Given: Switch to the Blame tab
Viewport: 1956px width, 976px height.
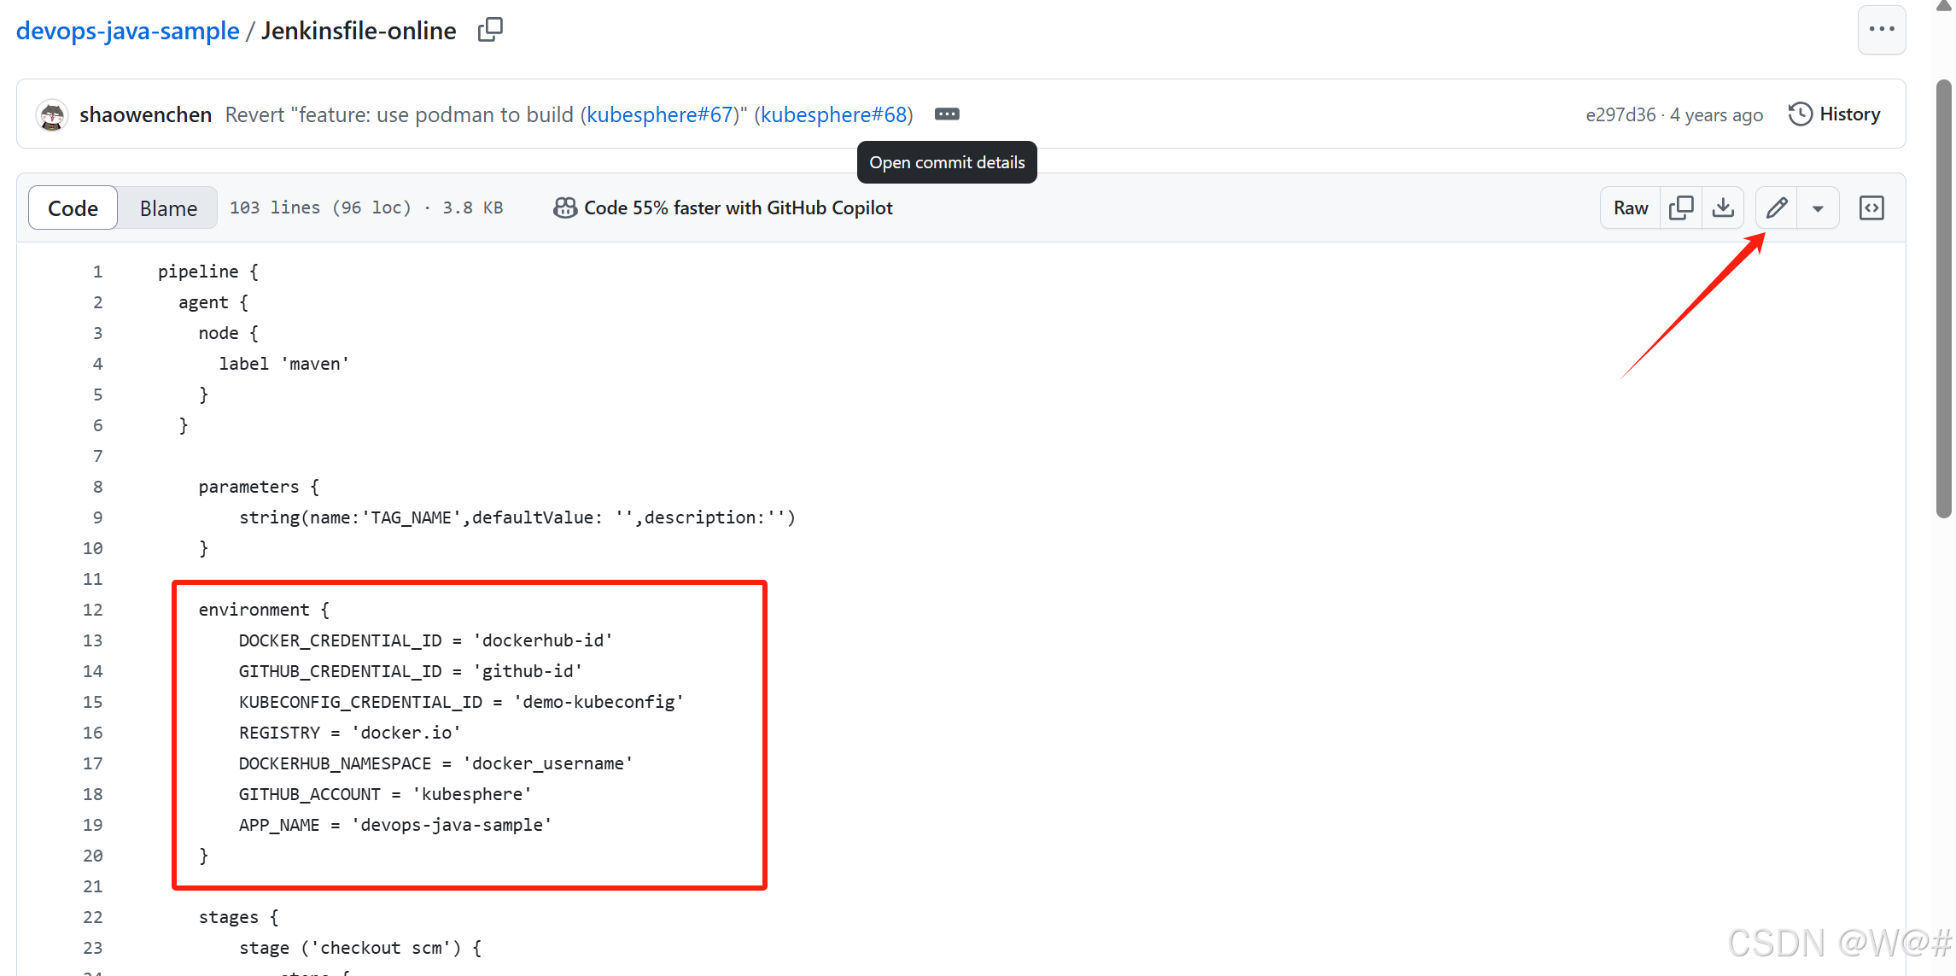Looking at the screenshot, I should (x=168, y=207).
